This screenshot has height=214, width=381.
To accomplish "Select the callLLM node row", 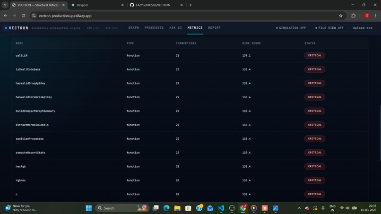I will click(190, 55).
